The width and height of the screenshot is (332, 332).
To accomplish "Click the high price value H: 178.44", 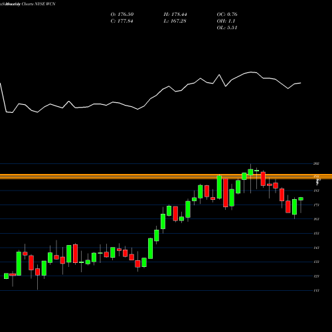I will point(175,15).
